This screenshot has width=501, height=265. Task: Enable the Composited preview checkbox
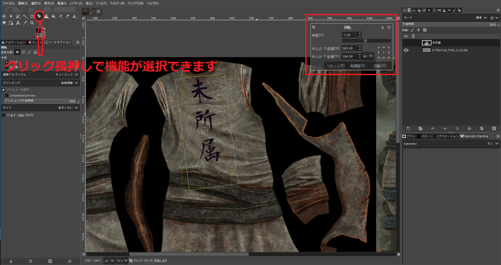(7, 95)
